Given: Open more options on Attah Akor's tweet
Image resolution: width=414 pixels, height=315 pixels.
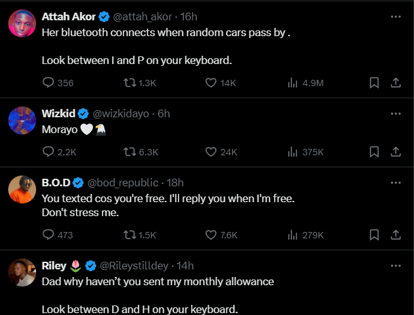Looking at the screenshot, I should pos(396,16).
